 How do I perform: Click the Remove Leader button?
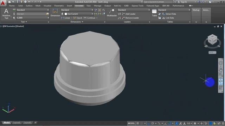(x=130, y=18)
